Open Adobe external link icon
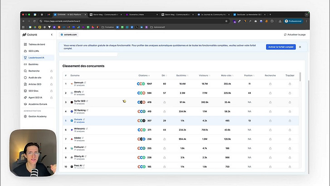The height and width of the screenshot is (186, 330). [82, 138]
